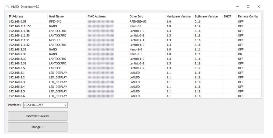The height and width of the screenshot is (138, 273).
Task: Click the Hardware Version column header
Action: [x=178, y=16]
